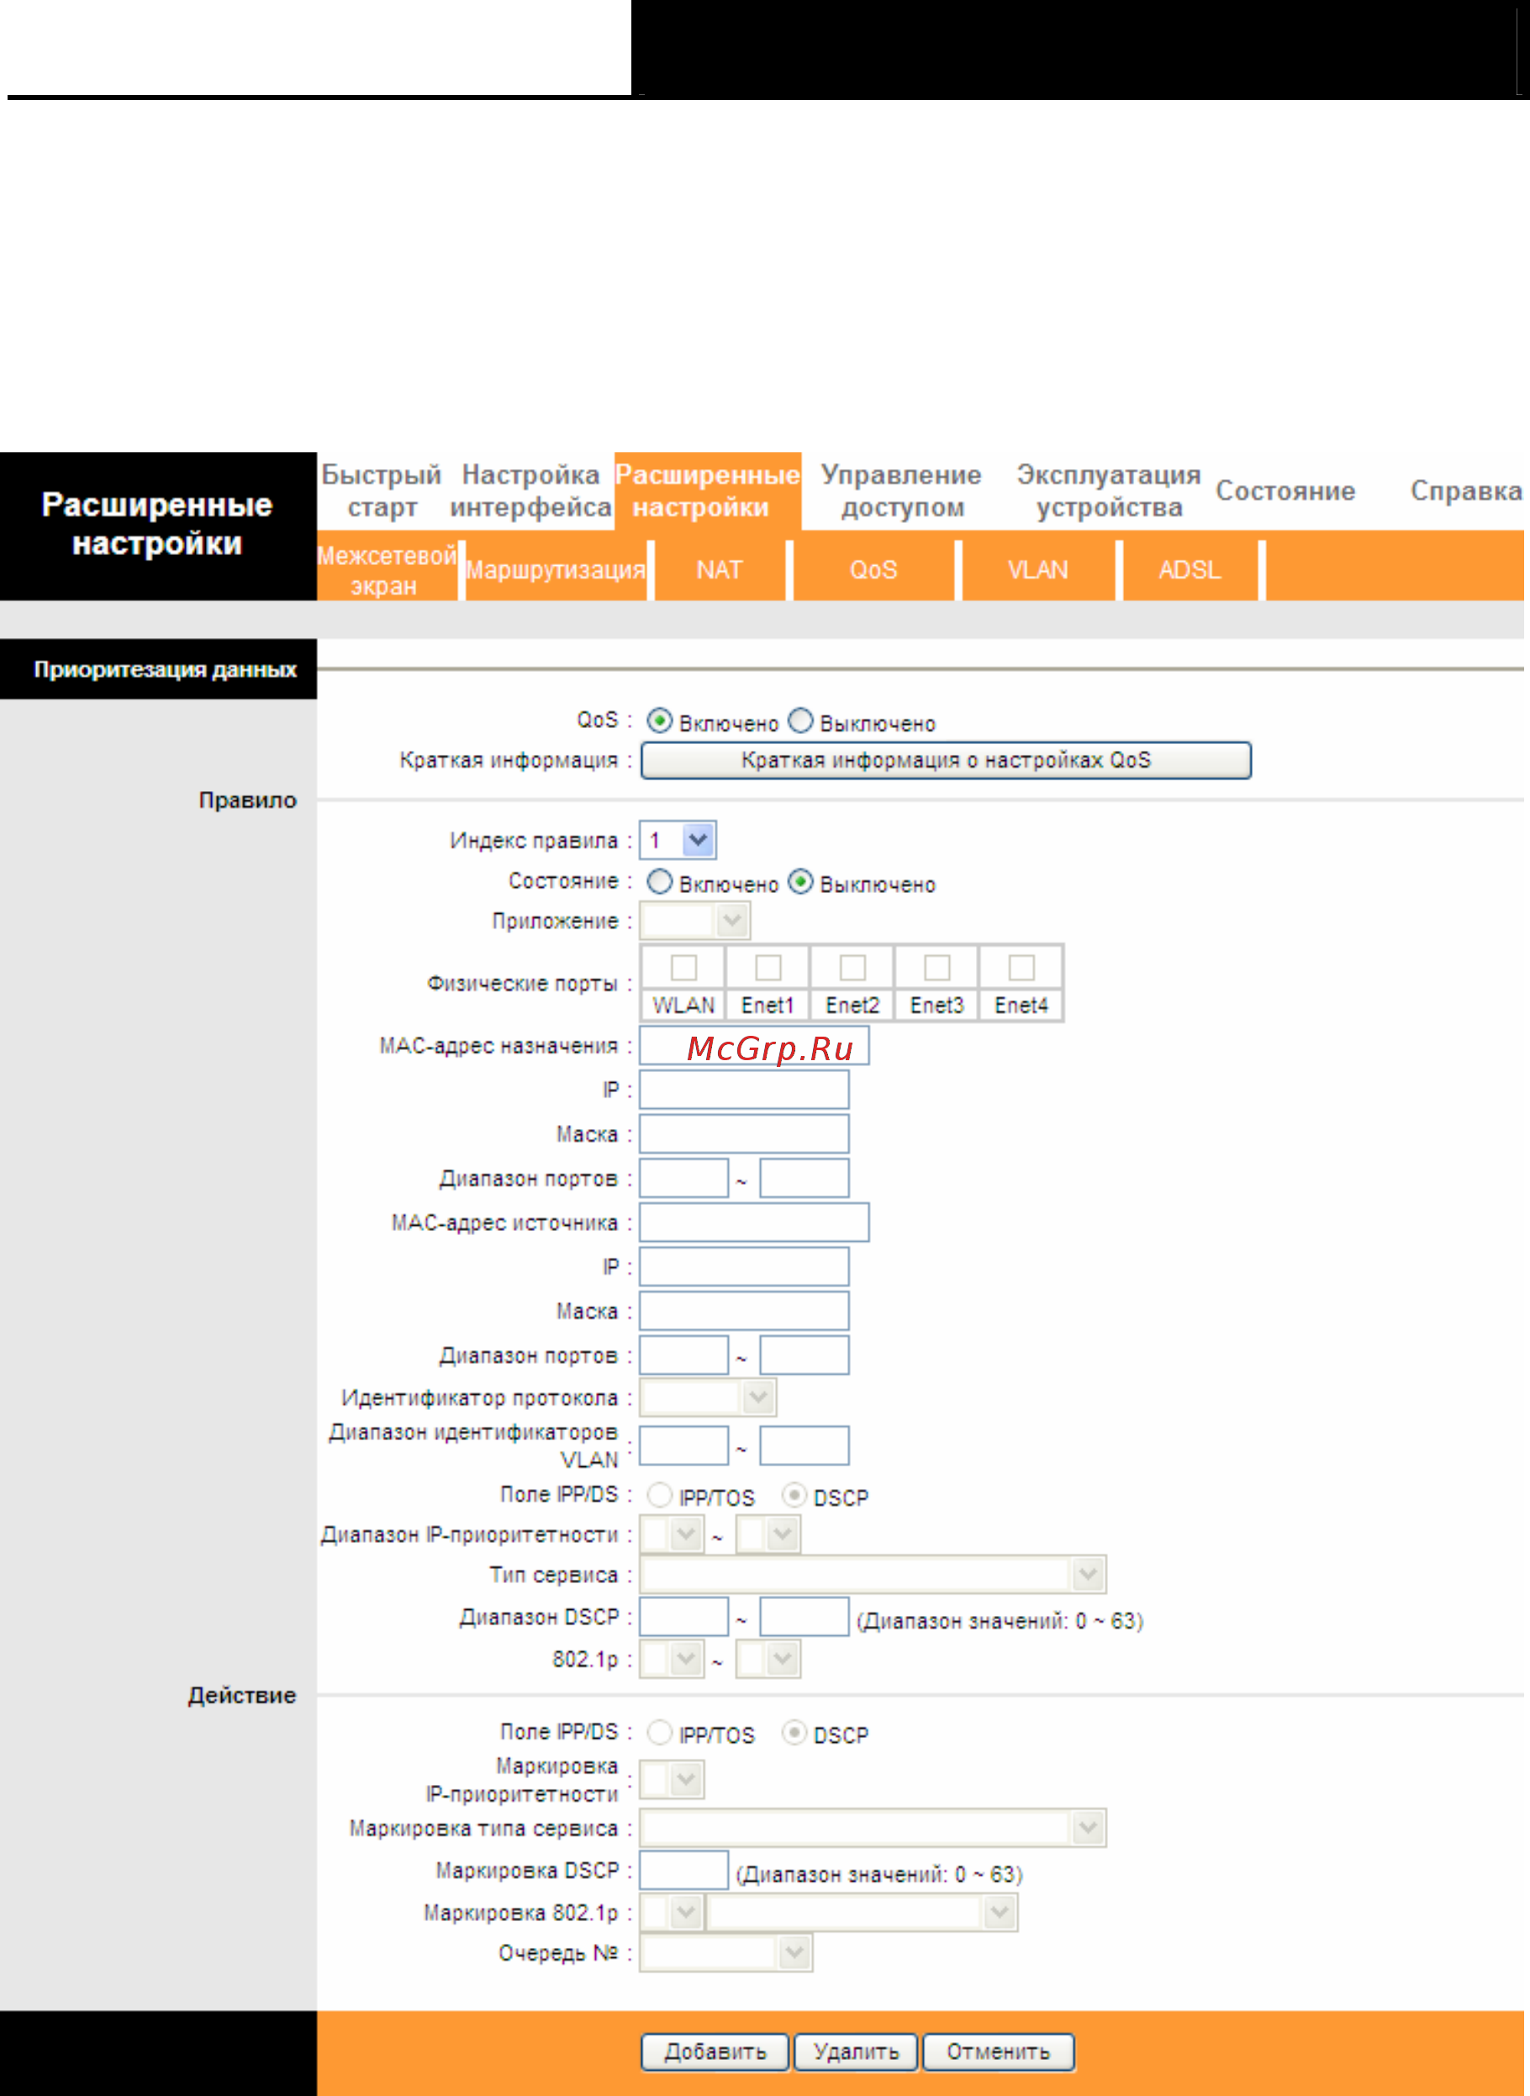The height and width of the screenshot is (2096, 1530).
Task: Open the Маршрутизация submenu
Action: point(556,571)
